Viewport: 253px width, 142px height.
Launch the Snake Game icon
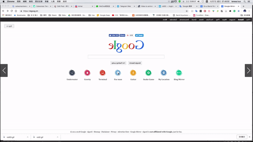pos(148,73)
